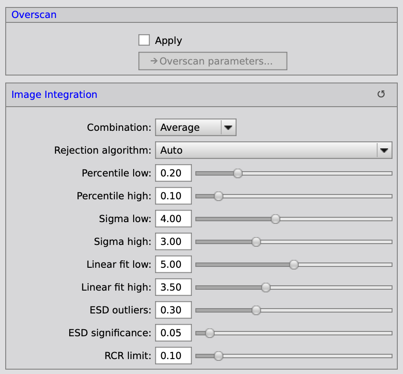The width and height of the screenshot is (403, 374).
Task: Click the RCR limit slider knob
Action: 218,356
